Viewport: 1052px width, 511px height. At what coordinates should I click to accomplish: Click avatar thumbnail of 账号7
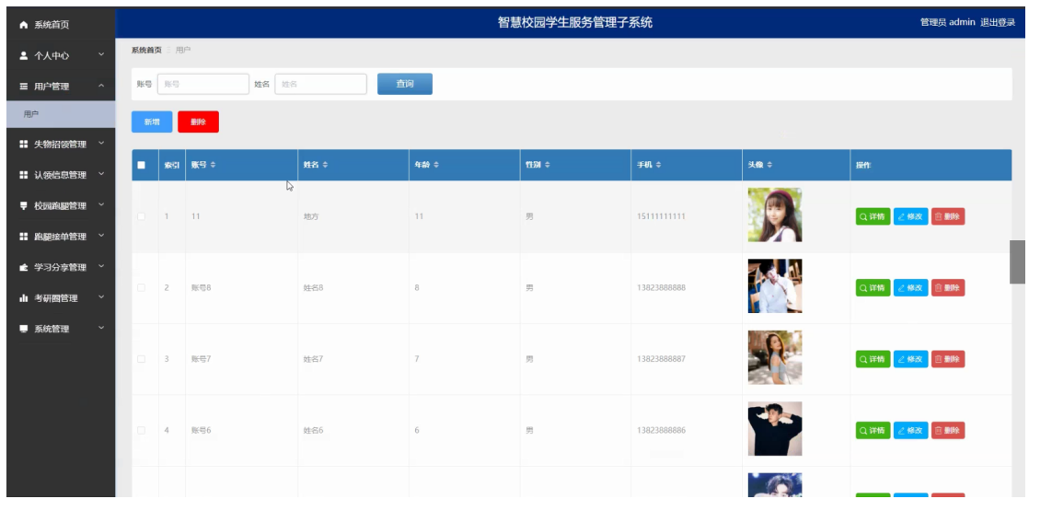pyautogui.click(x=775, y=357)
